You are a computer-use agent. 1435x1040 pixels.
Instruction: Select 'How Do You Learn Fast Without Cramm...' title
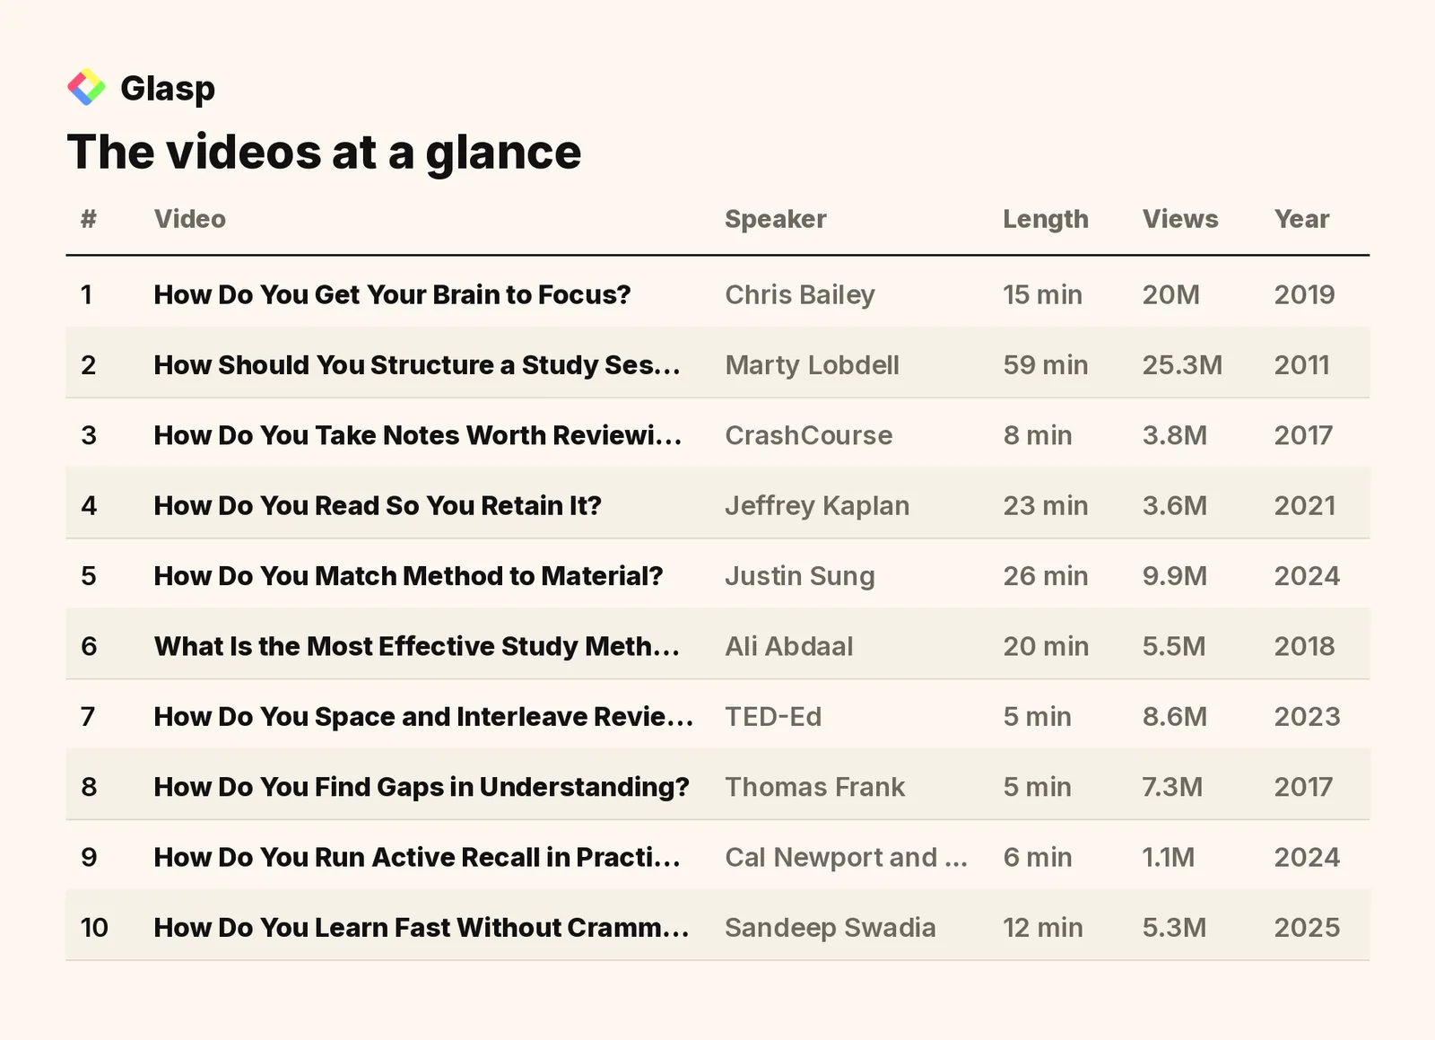click(422, 927)
